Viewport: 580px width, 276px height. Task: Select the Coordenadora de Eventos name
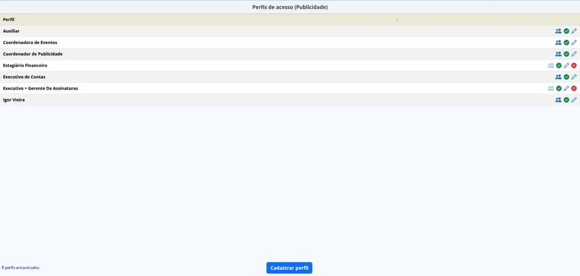tap(30, 43)
